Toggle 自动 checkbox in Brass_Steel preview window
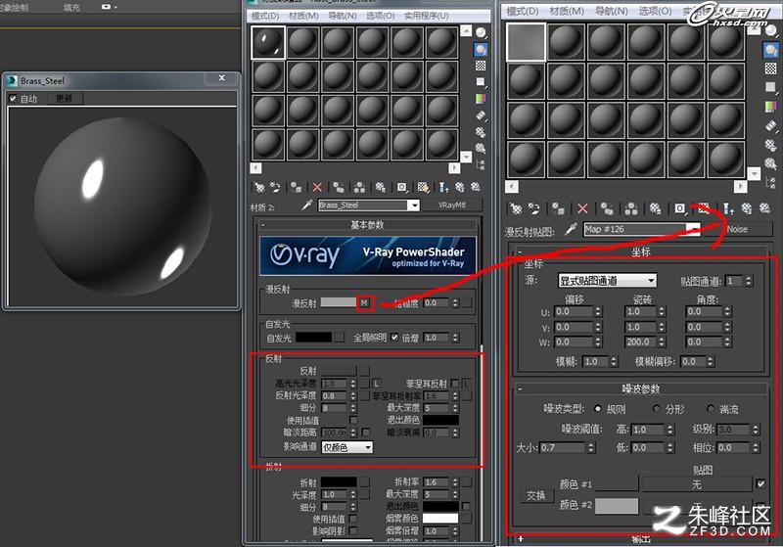This screenshot has width=783, height=547. (13, 98)
